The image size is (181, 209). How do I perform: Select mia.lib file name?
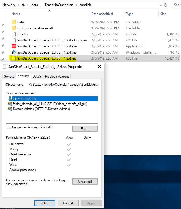[22, 34]
